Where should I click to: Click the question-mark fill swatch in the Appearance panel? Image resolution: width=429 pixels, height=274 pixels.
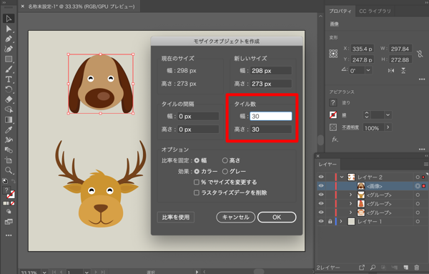(333, 102)
